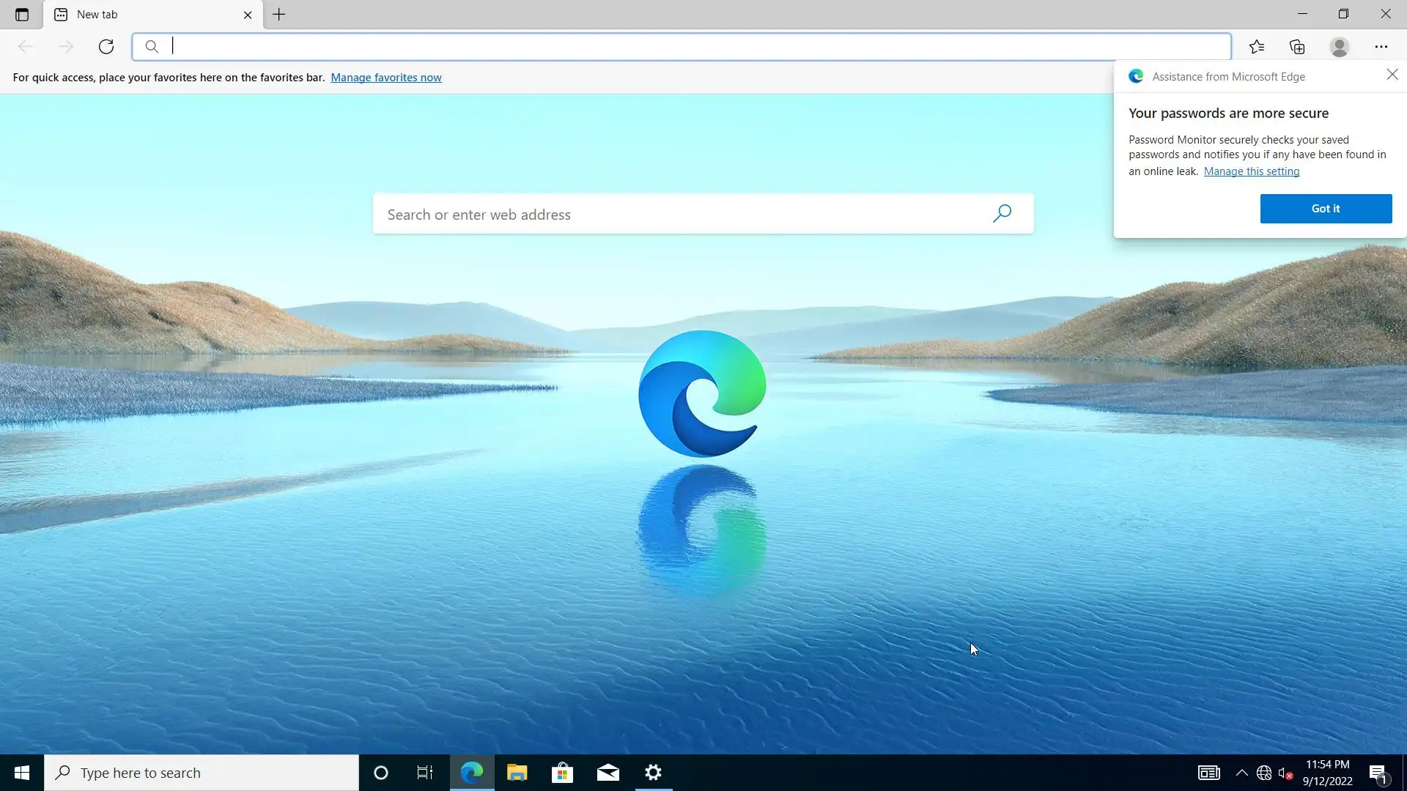Open the vertical tabs actions menu
This screenshot has height=791, width=1407.
(x=21, y=15)
